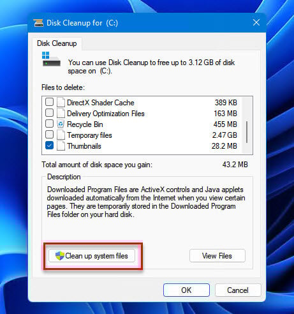The image size is (294, 314).
Task: Click the Files to delete list scrollbar thumb
Action: coord(247,132)
